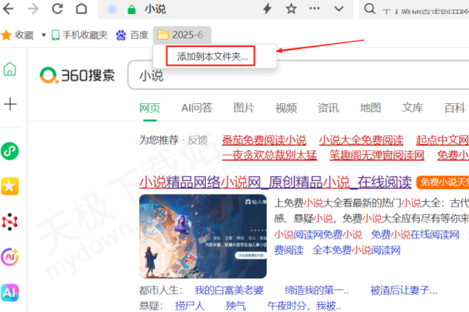
Task: Open the 百度 bookmark
Action: (132, 35)
